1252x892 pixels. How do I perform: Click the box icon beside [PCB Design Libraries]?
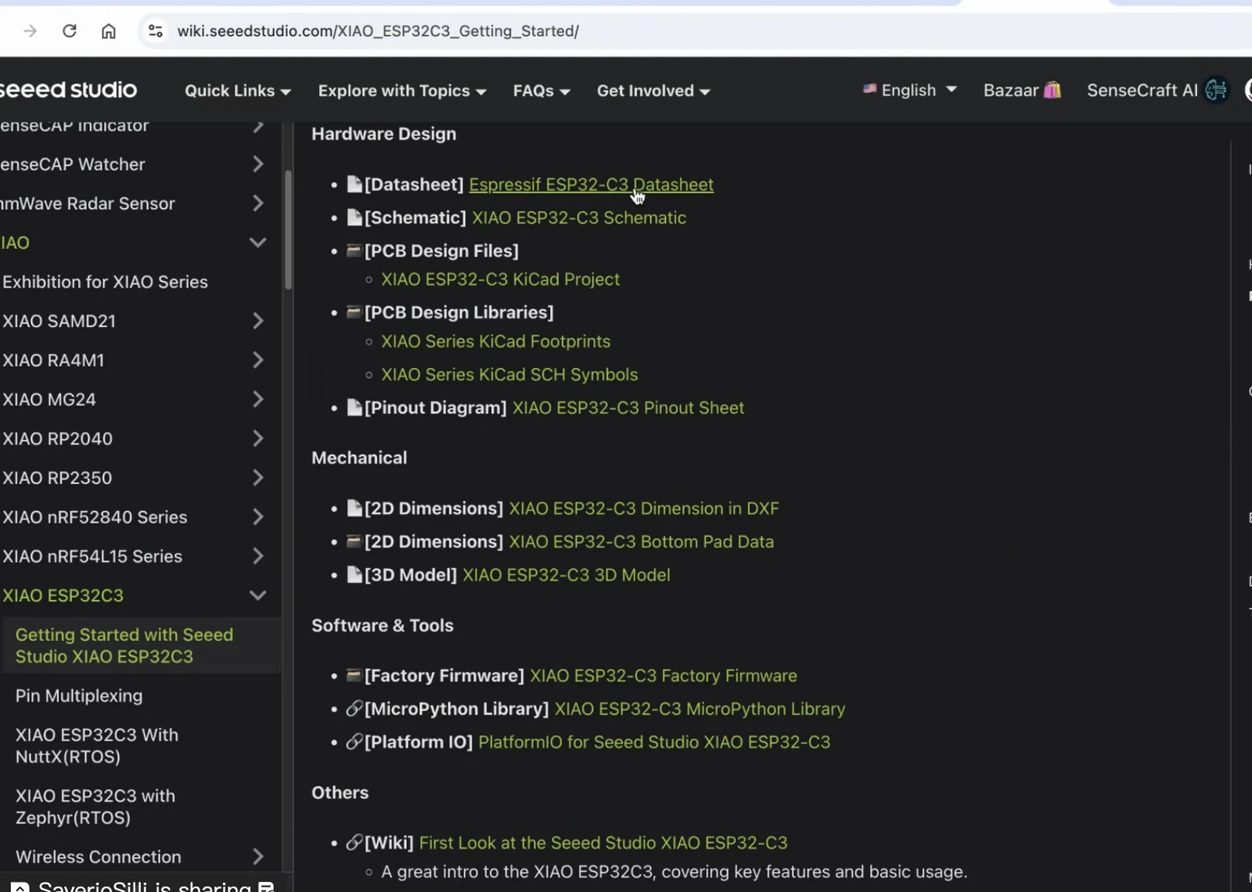tap(354, 312)
